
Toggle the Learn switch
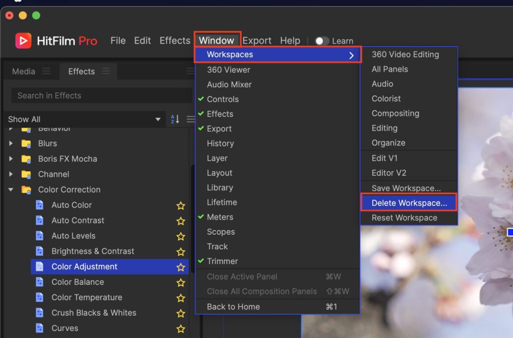coord(322,41)
